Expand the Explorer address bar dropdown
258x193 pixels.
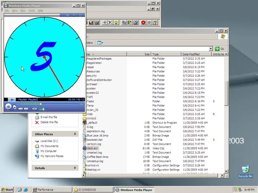coord(211,49)
